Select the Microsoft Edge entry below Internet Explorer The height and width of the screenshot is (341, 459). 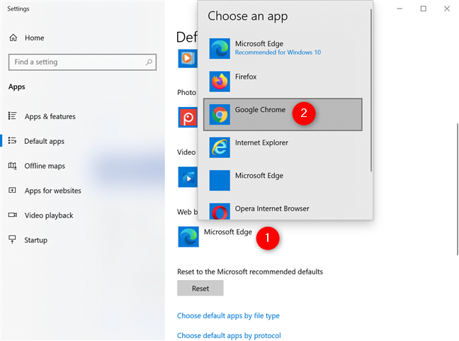click(283, 181)
